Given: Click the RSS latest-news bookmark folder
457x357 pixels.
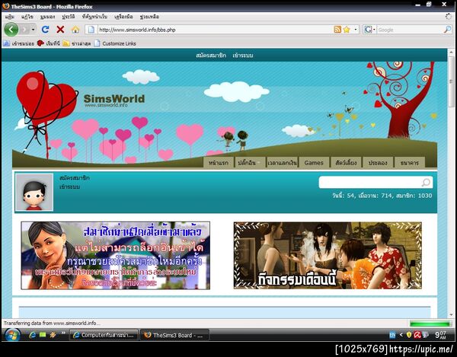Looking at the screenshot, I should point(77,43).
